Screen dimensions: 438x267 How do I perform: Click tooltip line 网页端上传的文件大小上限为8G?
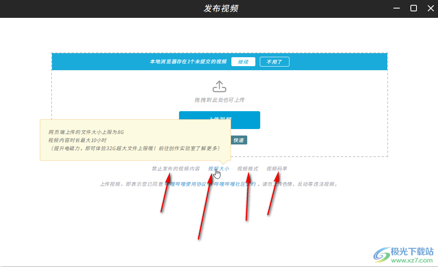click(86, 132)
